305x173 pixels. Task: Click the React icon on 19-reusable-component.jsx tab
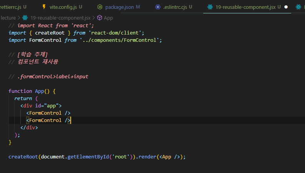[x=210, y=7]
